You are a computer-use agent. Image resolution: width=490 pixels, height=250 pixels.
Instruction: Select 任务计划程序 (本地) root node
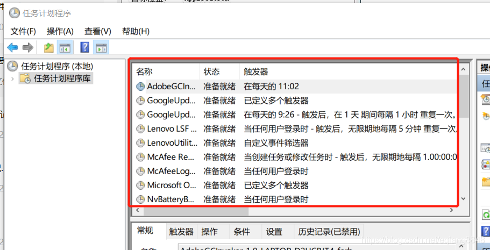pyautogui.click(x=57, y=66)
